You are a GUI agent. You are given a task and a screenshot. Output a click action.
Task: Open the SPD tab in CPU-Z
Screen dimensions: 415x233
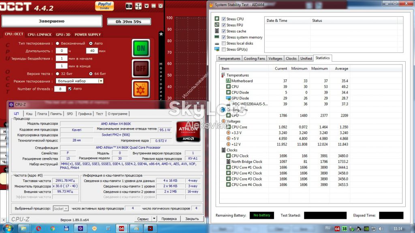pos(70,114)
